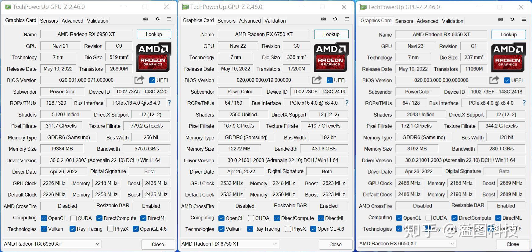This screenshot has width=532, height=252.
Task: Click the Memory Size value 16384 MB
Action: [x=62, y=149]
